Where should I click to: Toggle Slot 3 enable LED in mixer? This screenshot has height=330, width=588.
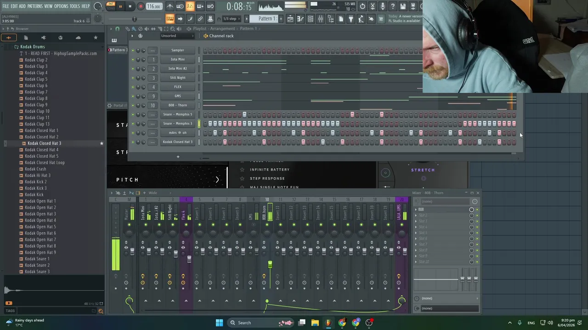477,221
